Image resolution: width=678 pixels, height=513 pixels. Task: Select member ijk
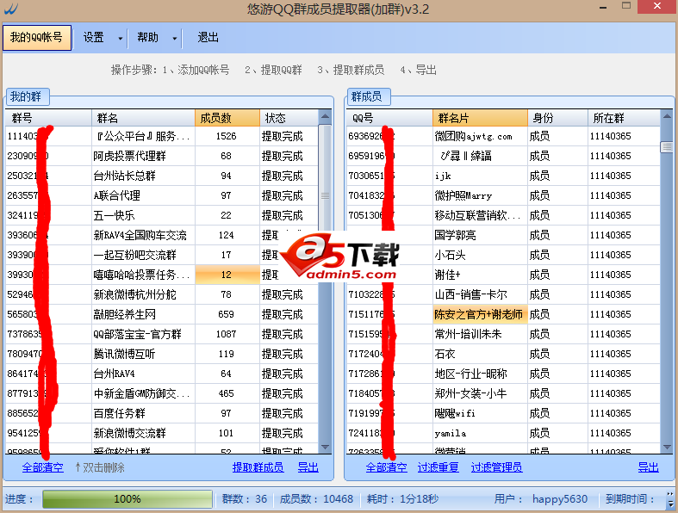(503, 176)
